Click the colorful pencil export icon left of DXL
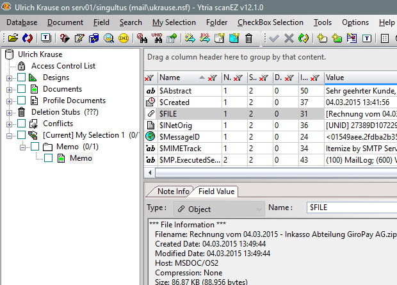Screen dimensions: 397x285 190,38
